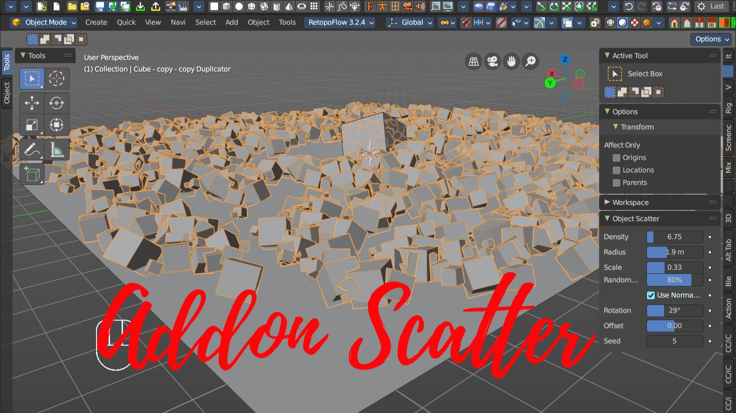
Task: Toggle X-ray mode
Action: pyautogui.click(x=594, y=22)
